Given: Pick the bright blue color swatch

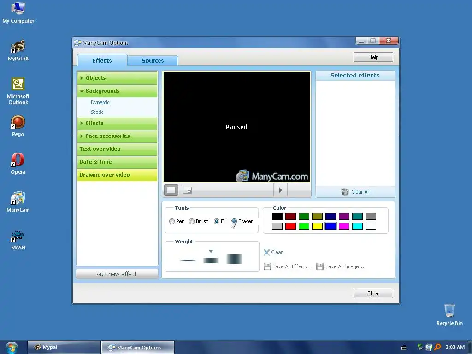Looking at the screenshot, I should point(330,226).
